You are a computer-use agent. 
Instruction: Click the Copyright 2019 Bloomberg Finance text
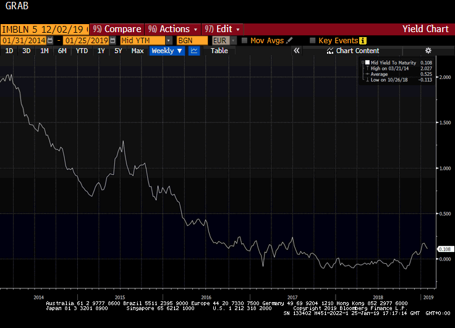351,308
